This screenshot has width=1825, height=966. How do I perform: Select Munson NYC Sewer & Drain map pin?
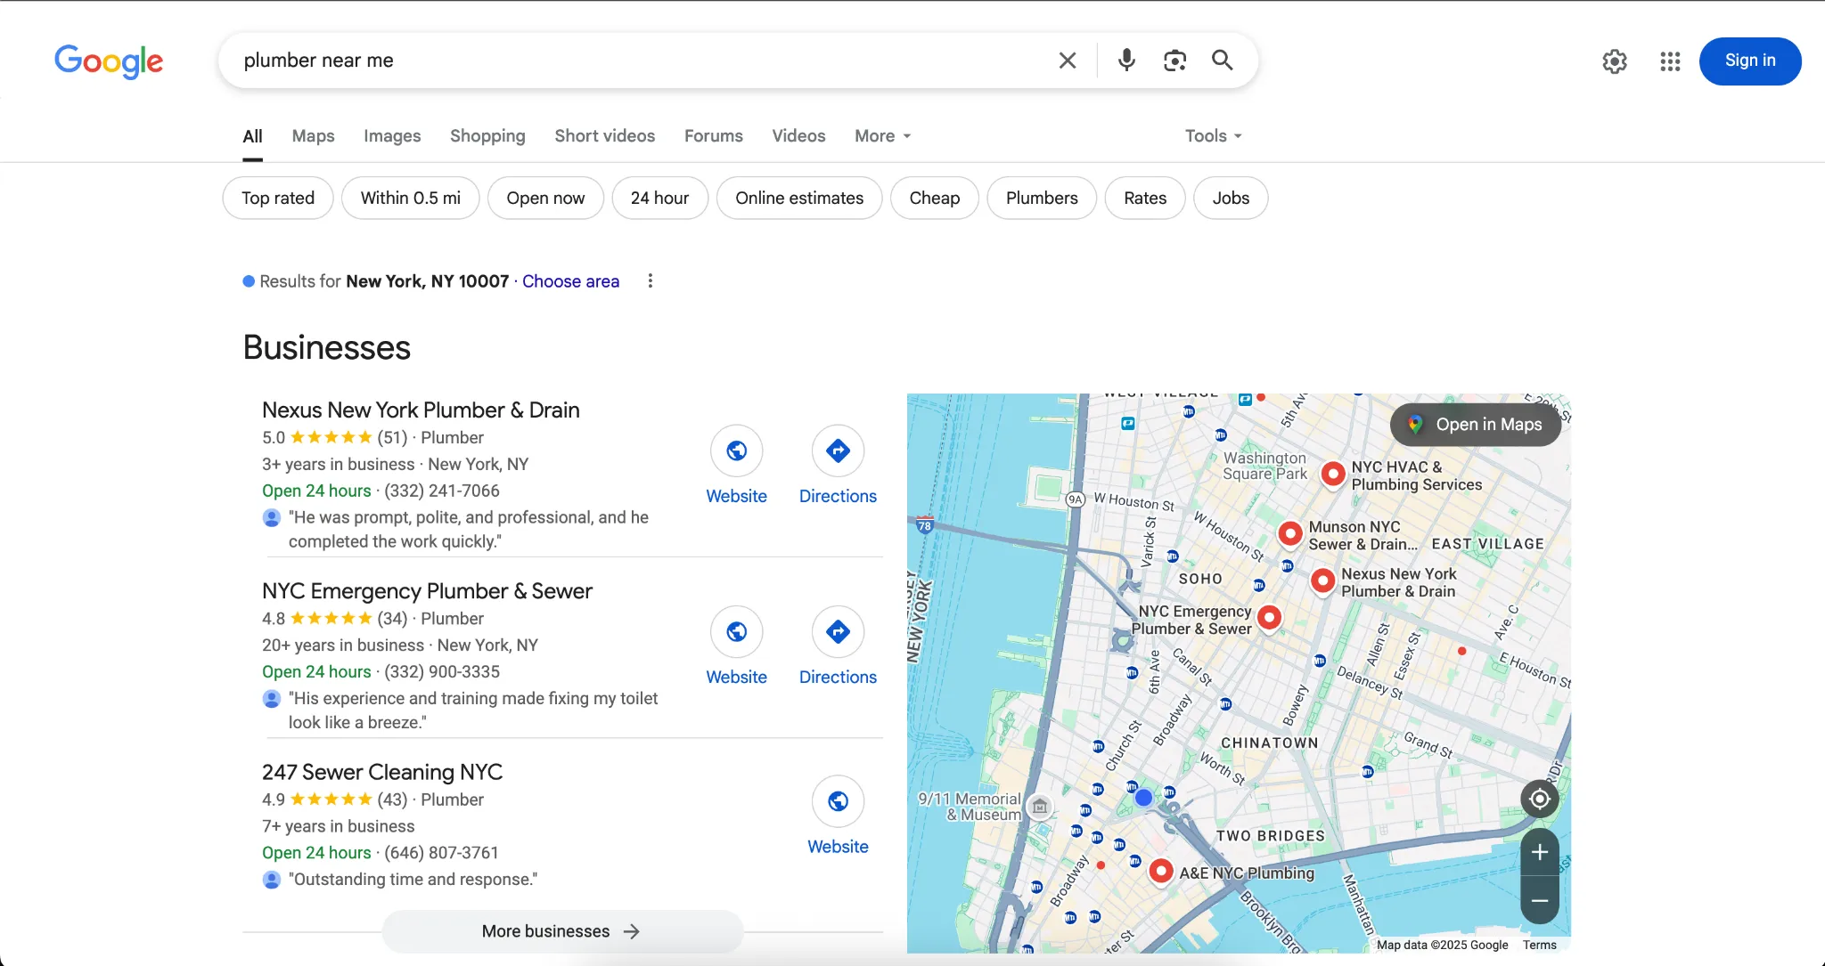tap(1289, 533)
